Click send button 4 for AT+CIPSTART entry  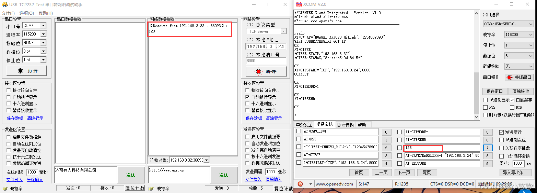(x=386, y=164)
